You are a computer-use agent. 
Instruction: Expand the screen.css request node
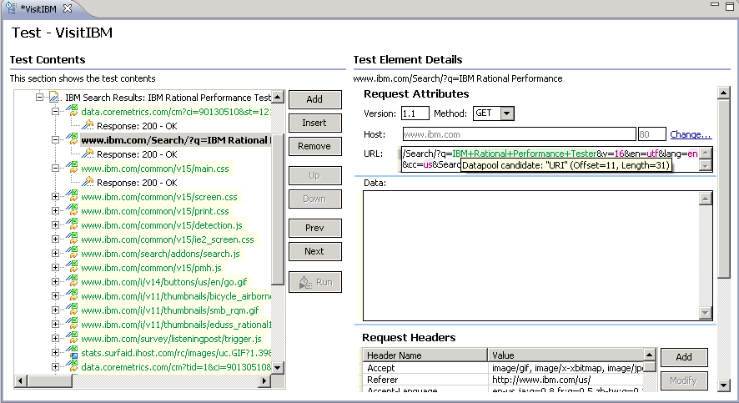55,197
